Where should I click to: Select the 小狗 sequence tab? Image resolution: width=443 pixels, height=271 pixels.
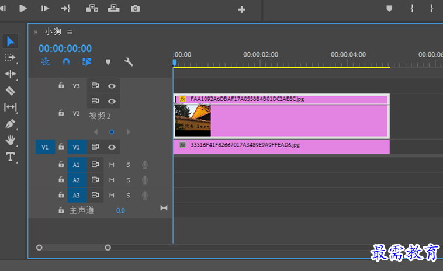[x=53, y=32]
